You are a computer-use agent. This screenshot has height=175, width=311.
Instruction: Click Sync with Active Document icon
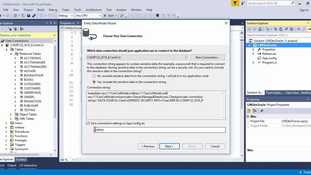tap(276, 29)
